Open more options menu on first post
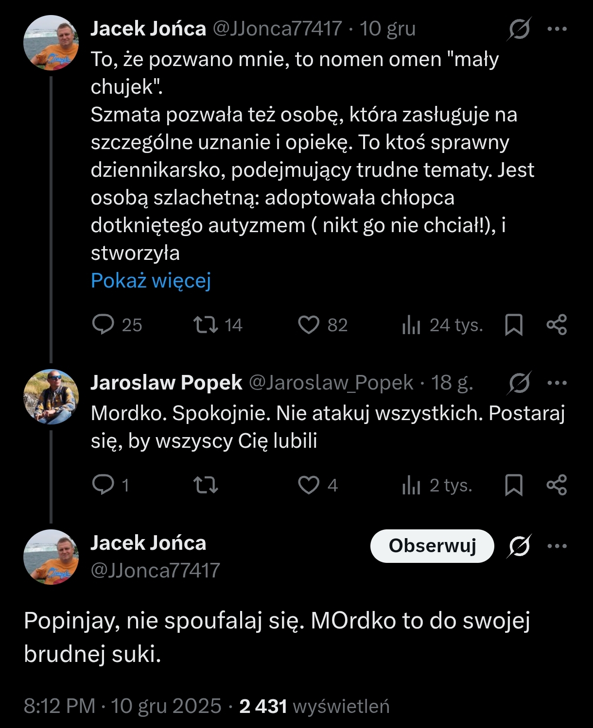 (557, 29)
